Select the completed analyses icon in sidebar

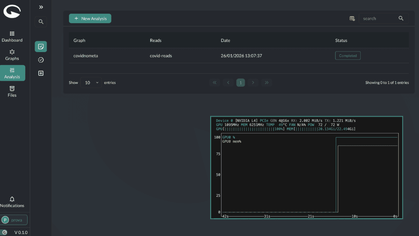click(41, 46)
